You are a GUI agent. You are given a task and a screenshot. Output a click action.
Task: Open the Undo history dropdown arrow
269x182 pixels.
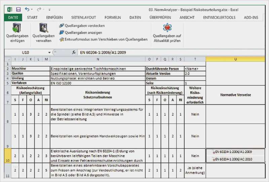(x=32, y=9)
